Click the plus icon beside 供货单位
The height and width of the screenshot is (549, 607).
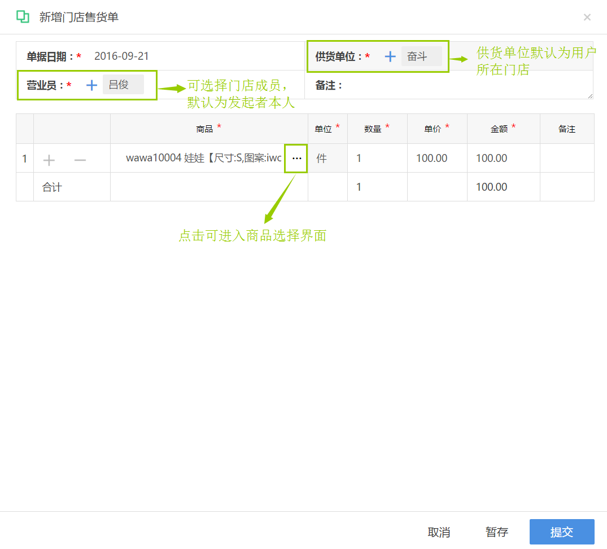coord(390,56)
